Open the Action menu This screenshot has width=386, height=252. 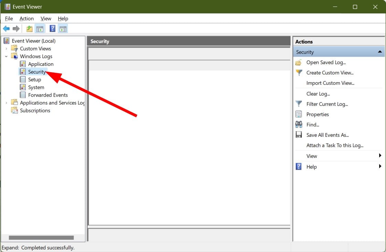click(26, 19)
